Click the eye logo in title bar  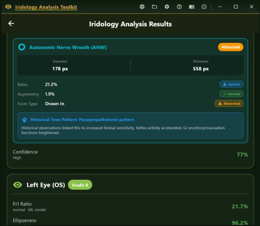coord(8,7)
